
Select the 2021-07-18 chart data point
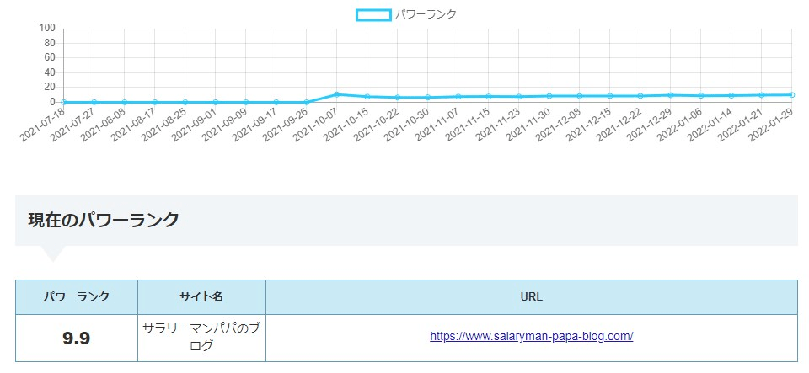[63, 102]
